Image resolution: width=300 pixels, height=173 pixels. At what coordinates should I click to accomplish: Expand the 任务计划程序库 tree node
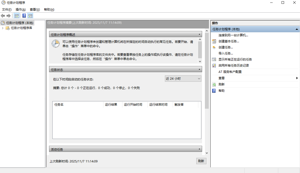(x=3, y=28)
